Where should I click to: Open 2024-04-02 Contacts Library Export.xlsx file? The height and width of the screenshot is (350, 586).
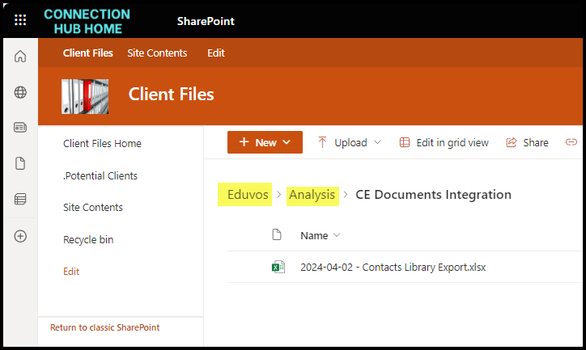(x=393, y=267)
